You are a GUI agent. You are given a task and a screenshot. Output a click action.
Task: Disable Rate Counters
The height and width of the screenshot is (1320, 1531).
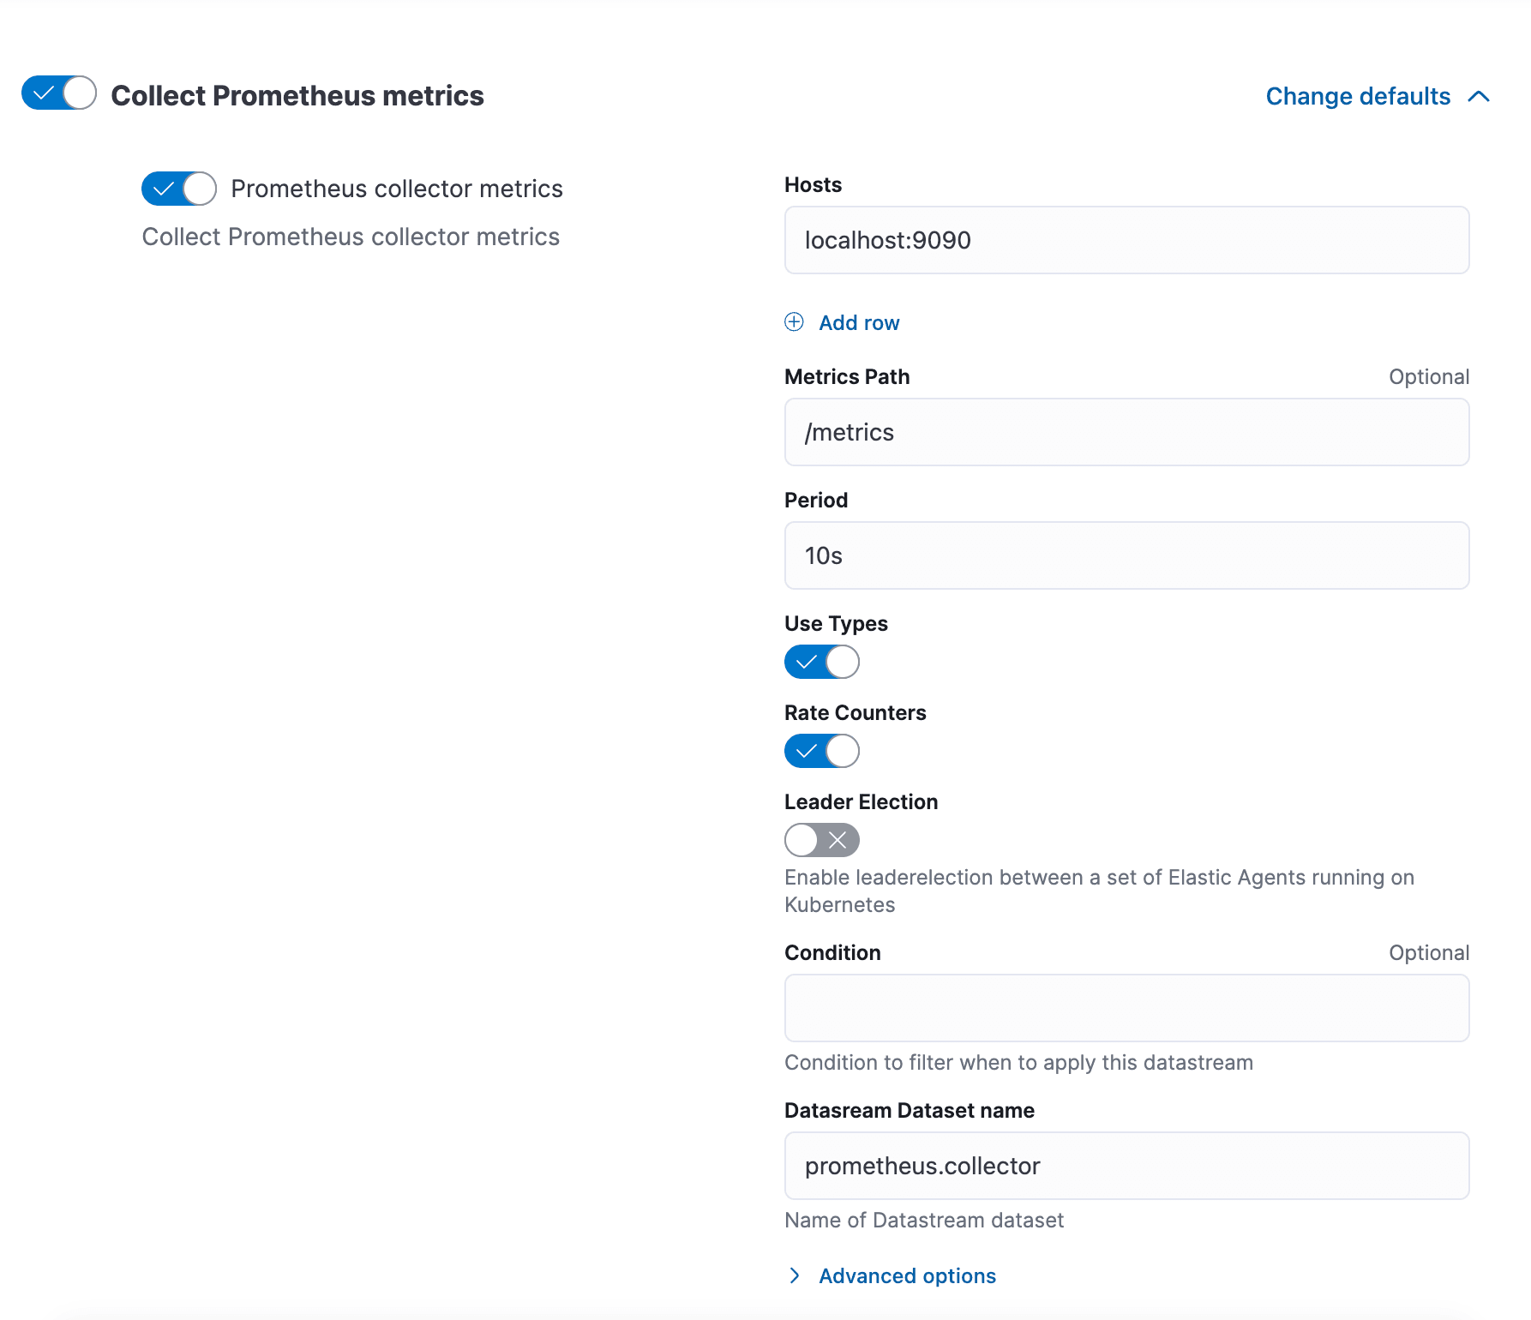tap(821, 751)
